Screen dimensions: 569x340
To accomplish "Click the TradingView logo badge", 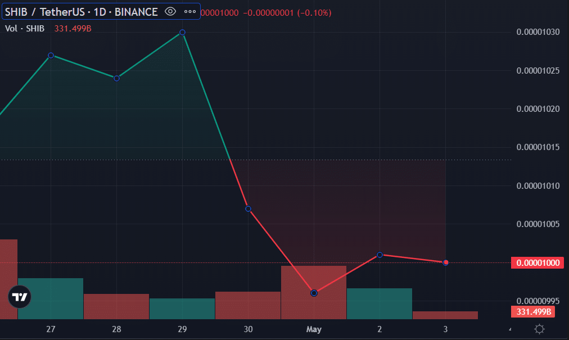I will (x=20, y=297).
